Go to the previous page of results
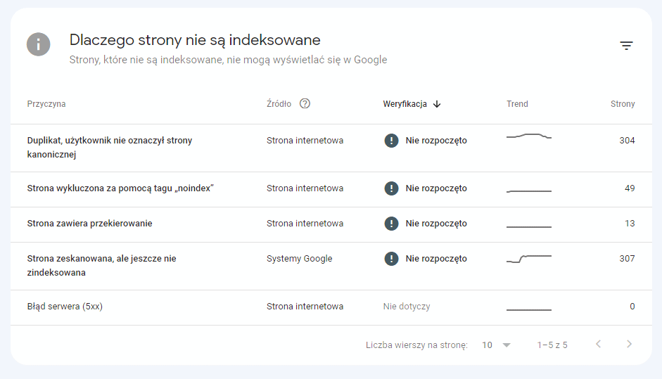Viewport: 662px width, 379px height. (598, 344)
